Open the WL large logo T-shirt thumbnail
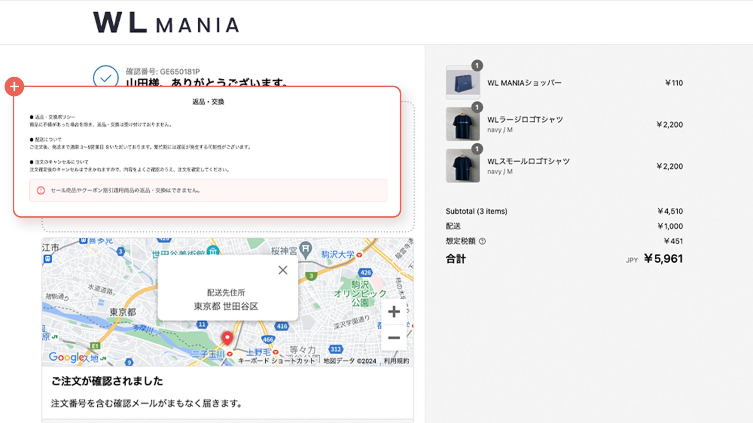The image size is (753, 423). point(463,124)
